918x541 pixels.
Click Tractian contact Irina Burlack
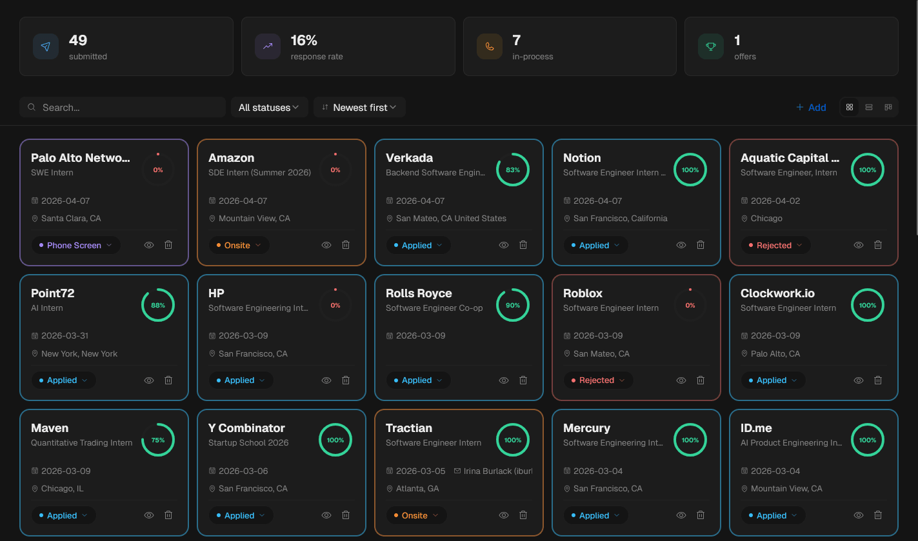click(494, 471)
